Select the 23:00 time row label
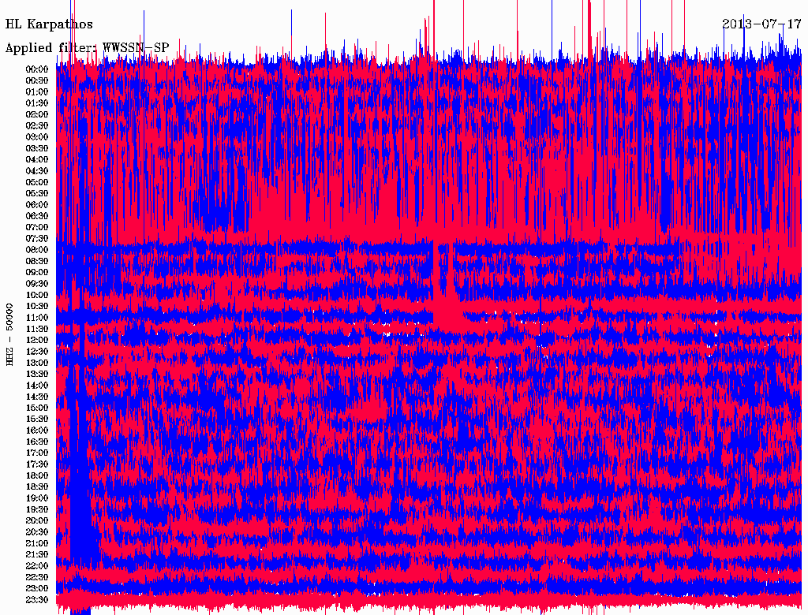This screenshot has height=615, width=808. click(37, 589)
